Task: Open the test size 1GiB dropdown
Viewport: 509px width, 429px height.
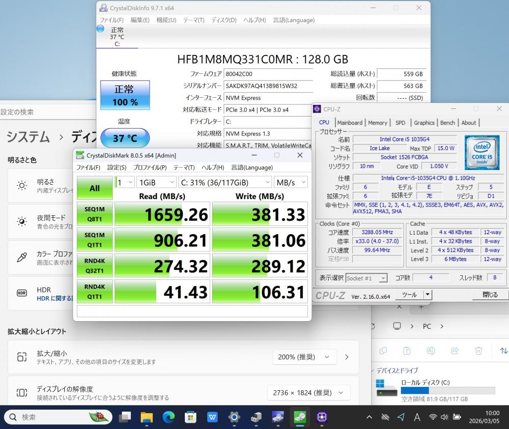Action: pos(156,182)
